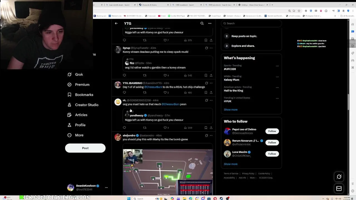Screen dimensions: 356x200
Task: Repost r4.'s post with 209 views
Action: coord(145,128)
